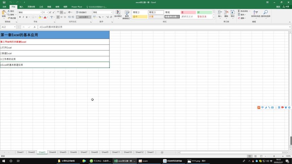Click the decrease indent icon
Screen dimensions: 292x164
69,17
